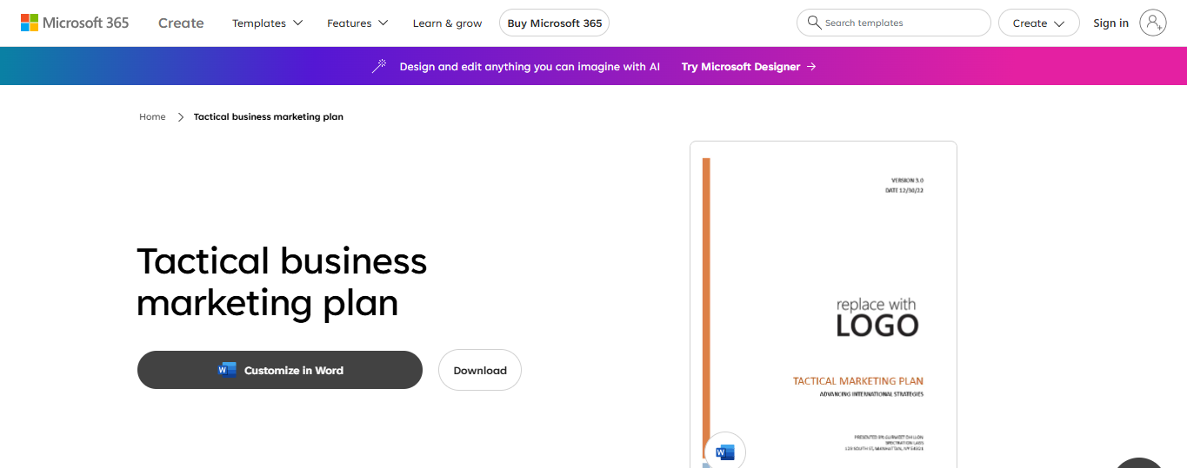
Task: Focus the Search templates field
Action: coord(894,23)
